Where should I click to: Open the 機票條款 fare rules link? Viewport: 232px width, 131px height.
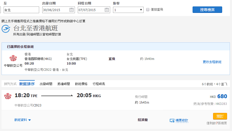[182, 120]
